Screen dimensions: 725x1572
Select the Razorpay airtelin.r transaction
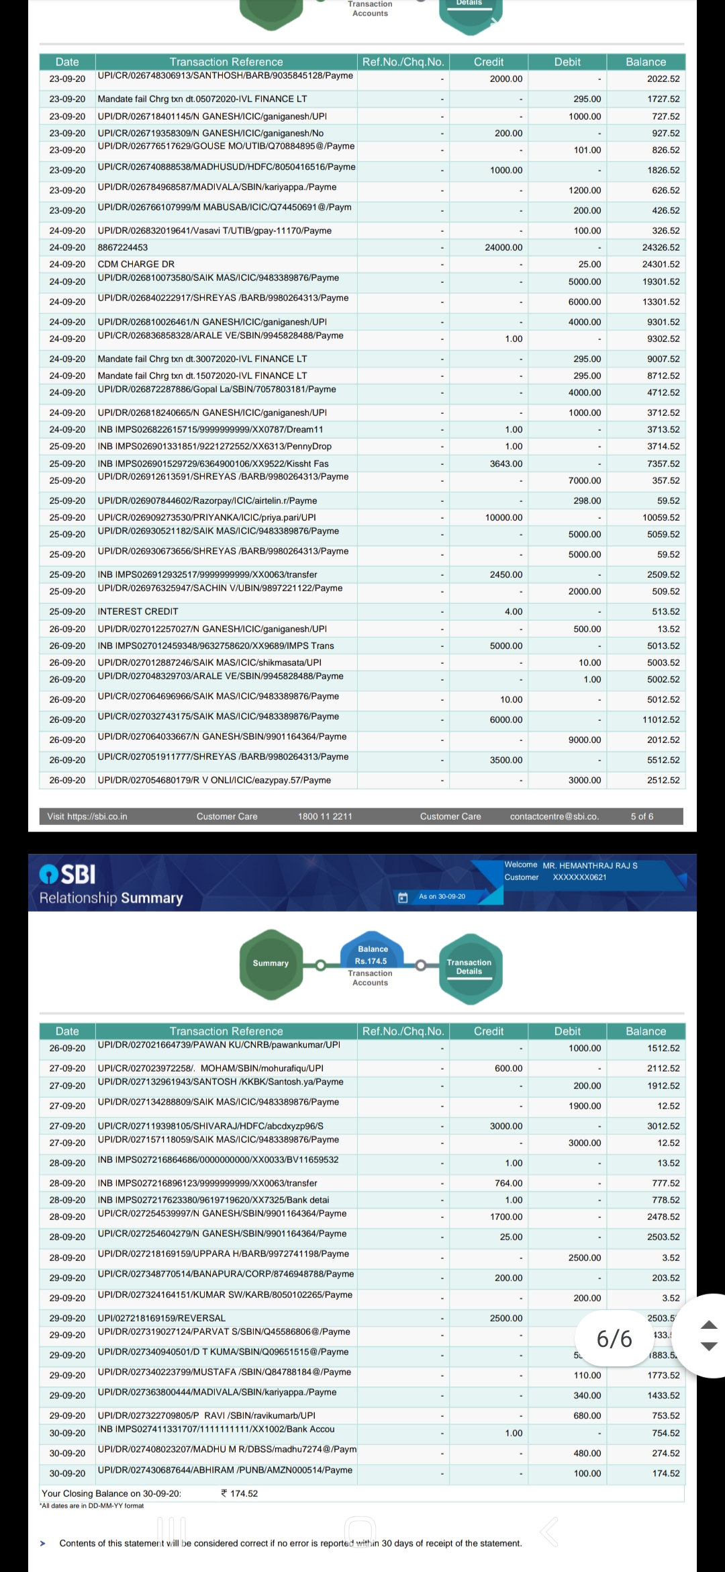pyautogui.click(x=207, y=500)
